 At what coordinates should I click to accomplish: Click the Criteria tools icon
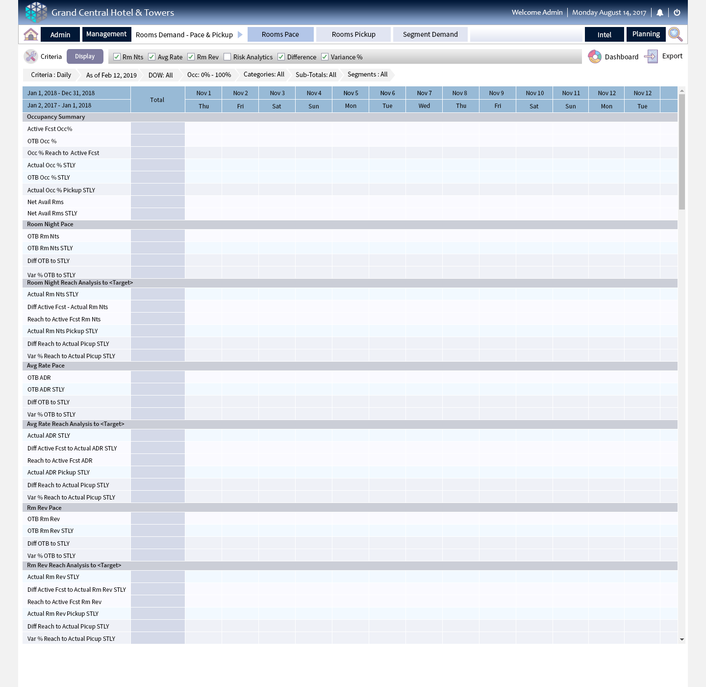pyautogui.click(x=31, y=56)
